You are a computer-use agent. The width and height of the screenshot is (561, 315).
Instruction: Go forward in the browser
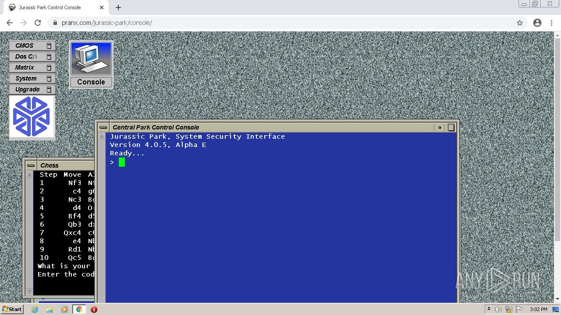[x=24, y=23]
